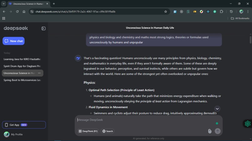
Task: Click the italic 'principle of least action' text
Action: 155,101
